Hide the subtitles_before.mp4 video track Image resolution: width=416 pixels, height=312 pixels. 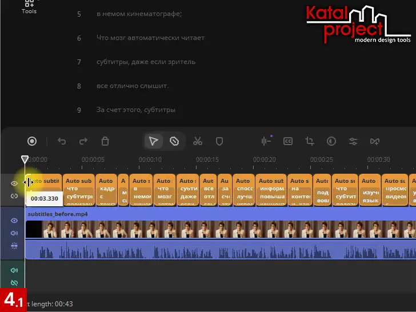tap(14, 220)
